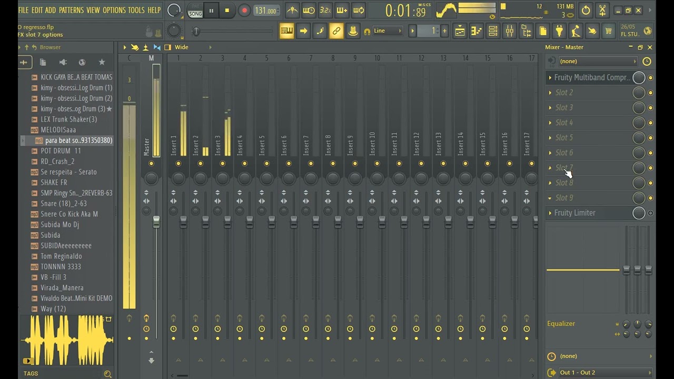Open the Mixer view toolbar icon

(509, 31)
